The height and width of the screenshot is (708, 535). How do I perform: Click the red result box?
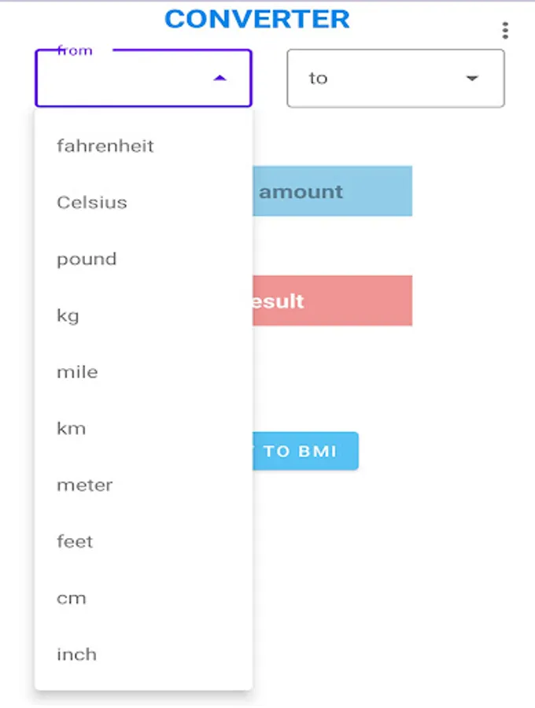coord(332,301)
